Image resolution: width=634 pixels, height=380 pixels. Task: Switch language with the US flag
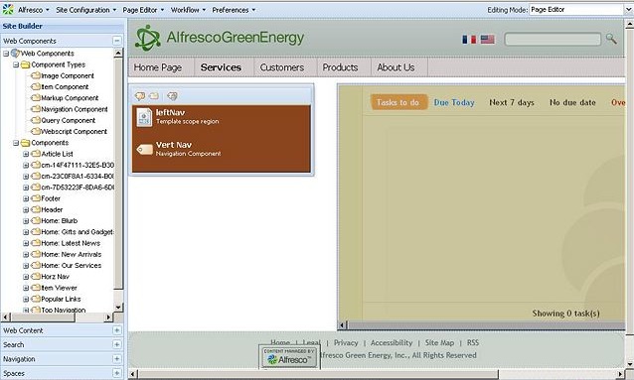pos(487,39)
